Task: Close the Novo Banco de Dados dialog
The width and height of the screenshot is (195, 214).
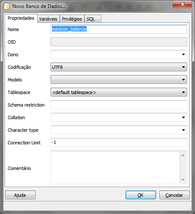Action: click(x=182, y=4)
